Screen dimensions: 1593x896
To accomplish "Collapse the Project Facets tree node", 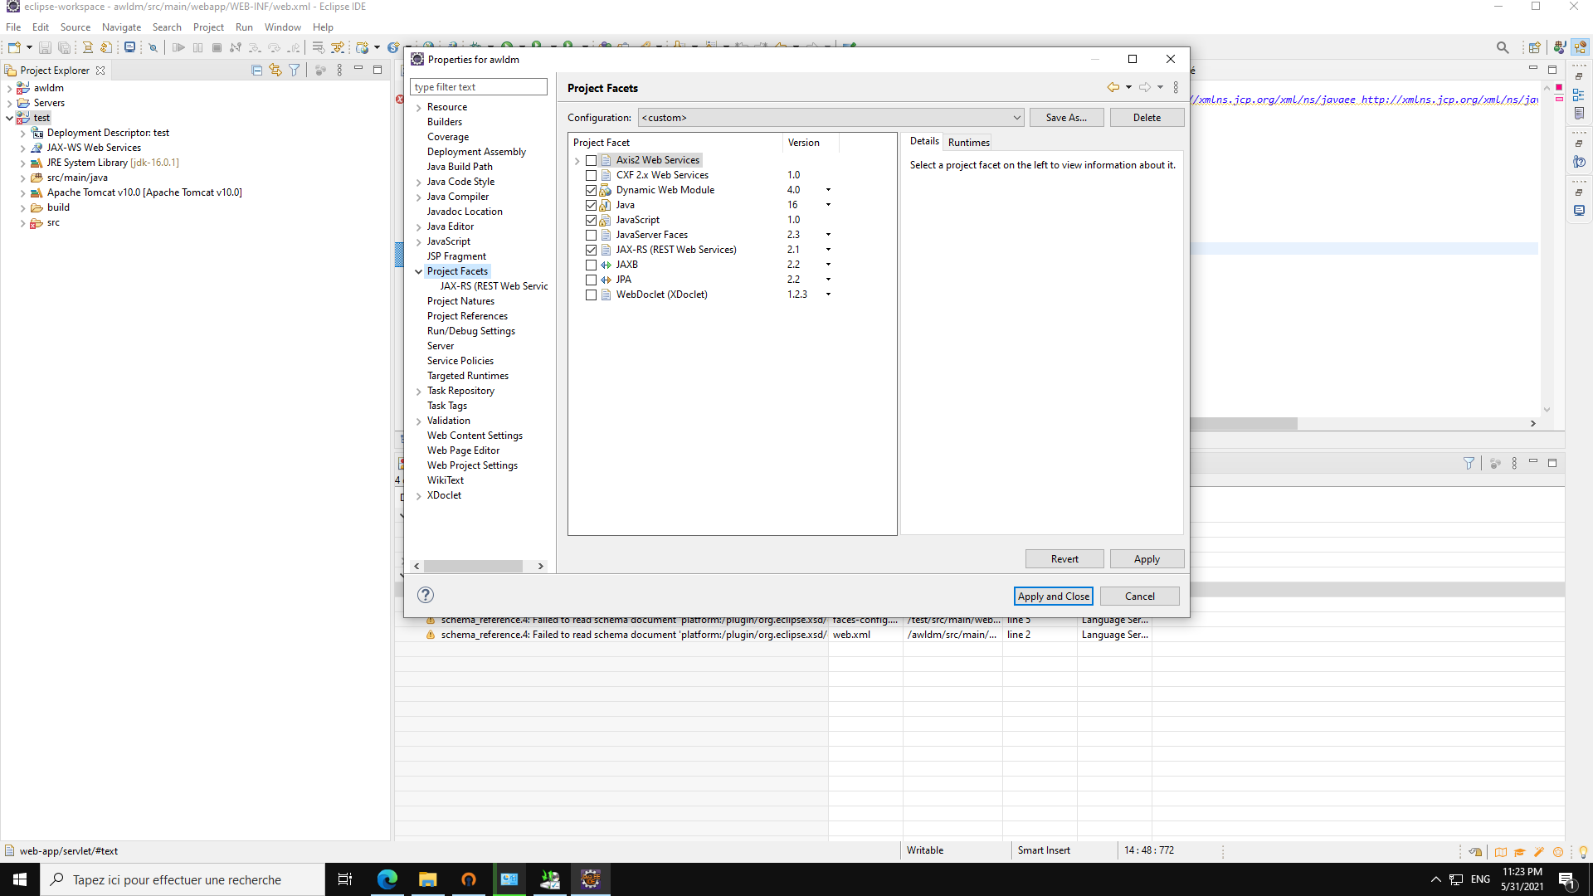I will pos(418,271).
